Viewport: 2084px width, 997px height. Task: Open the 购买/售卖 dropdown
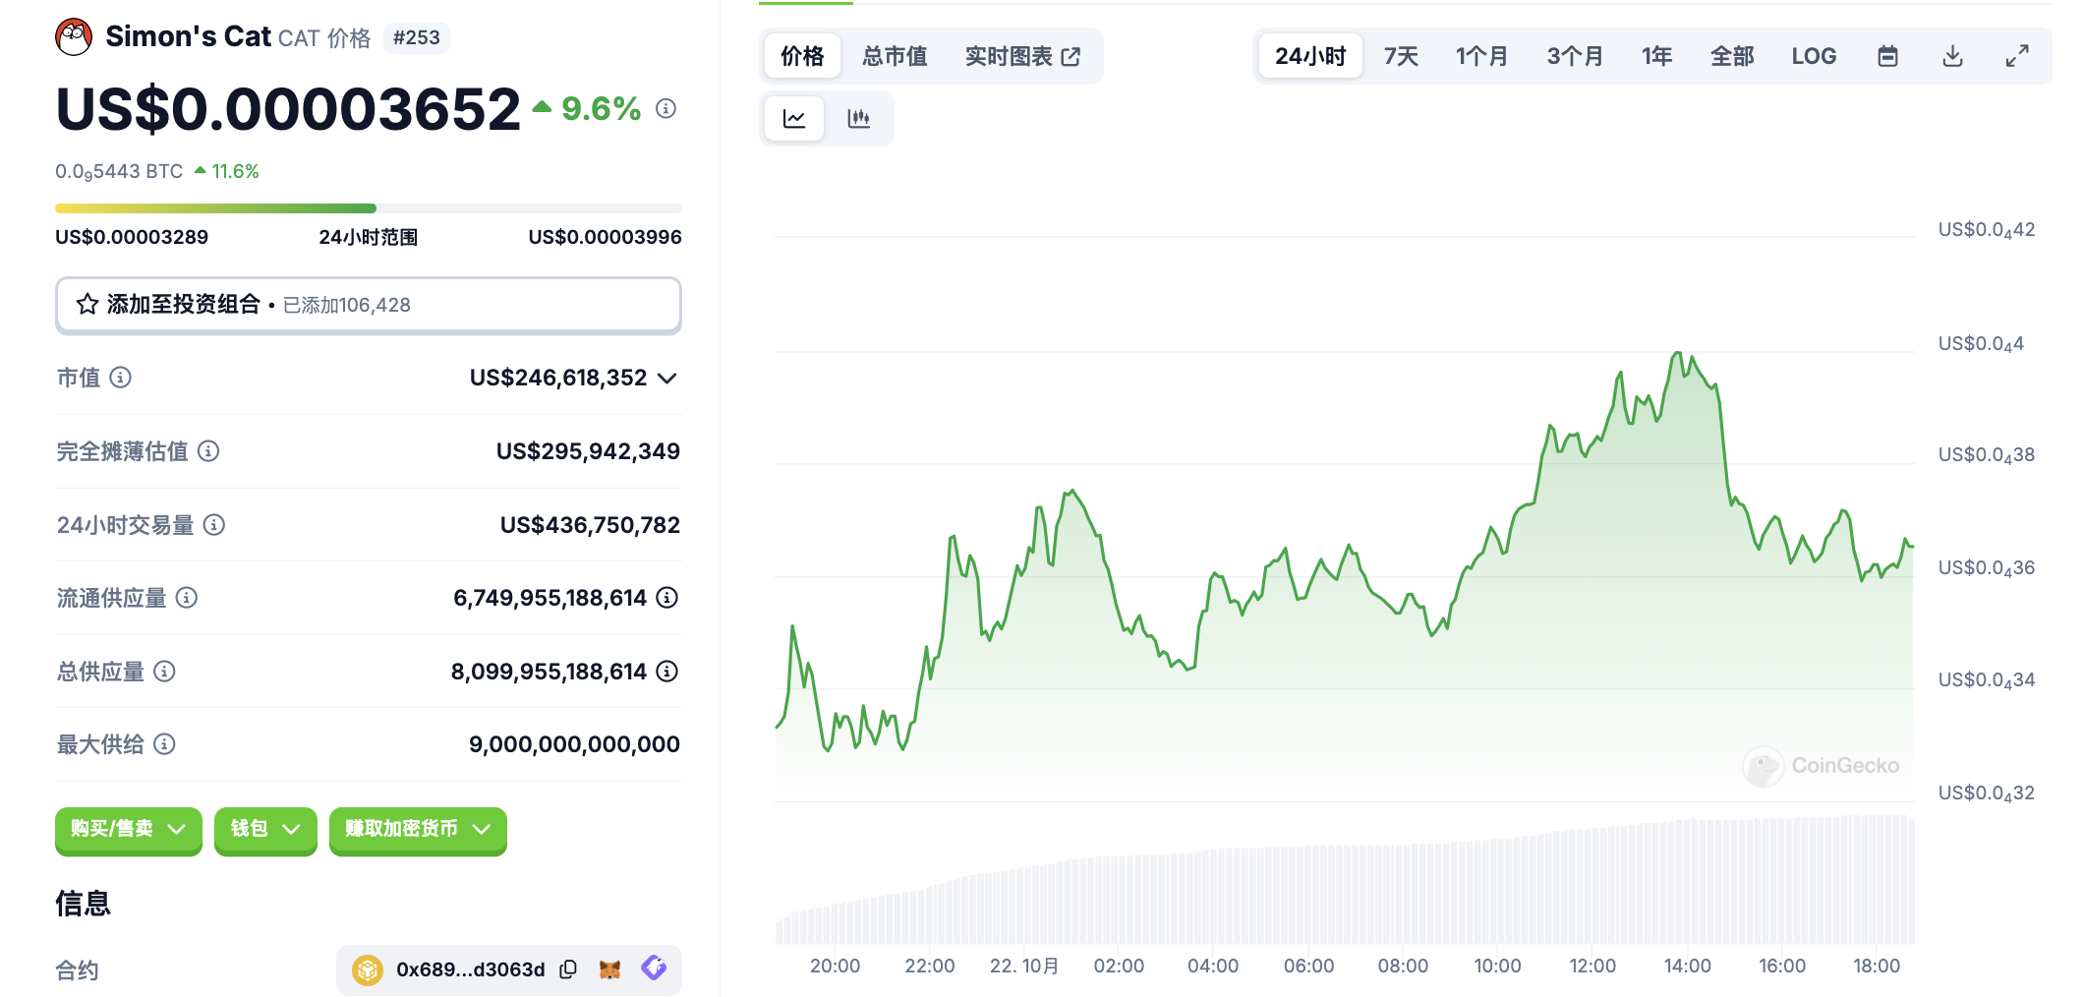pos(128,830)
